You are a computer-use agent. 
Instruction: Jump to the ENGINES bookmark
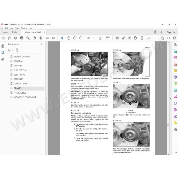(18, 66)
